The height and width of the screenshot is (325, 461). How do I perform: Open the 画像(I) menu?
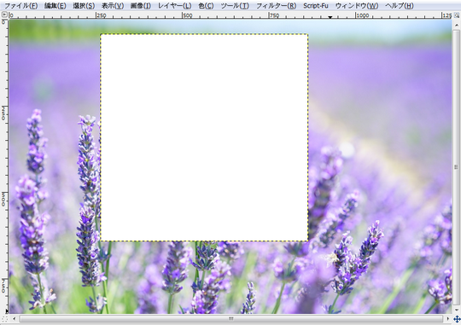(141, 6)
